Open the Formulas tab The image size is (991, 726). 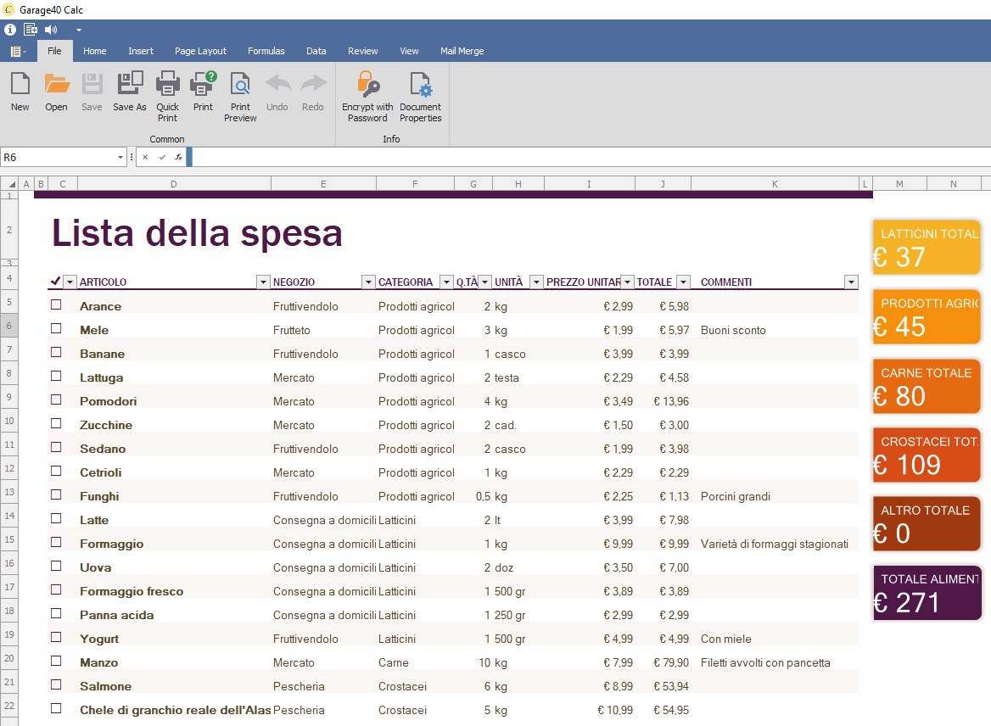tap(266, 51)
